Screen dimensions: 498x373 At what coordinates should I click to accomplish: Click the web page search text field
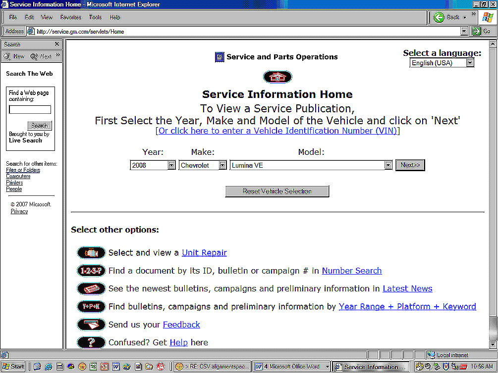pyautogui.click(x=30, y=110)
